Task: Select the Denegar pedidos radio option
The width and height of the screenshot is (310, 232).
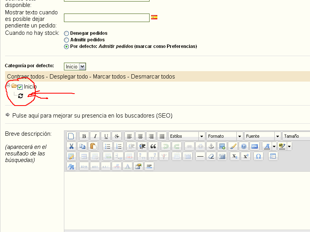Action: pyautogui.click(x=66, y=33)
